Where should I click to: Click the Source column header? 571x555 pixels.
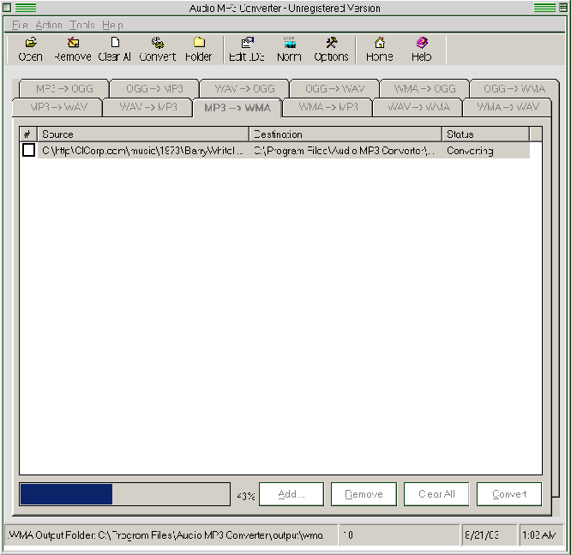(x=143, y=134)
